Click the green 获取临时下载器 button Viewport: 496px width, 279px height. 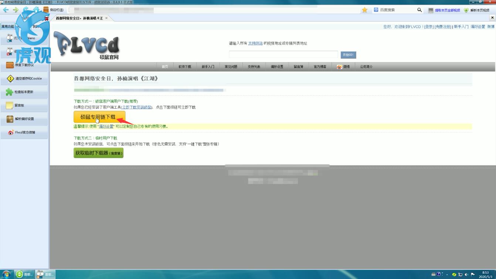[x=98, y=153]
